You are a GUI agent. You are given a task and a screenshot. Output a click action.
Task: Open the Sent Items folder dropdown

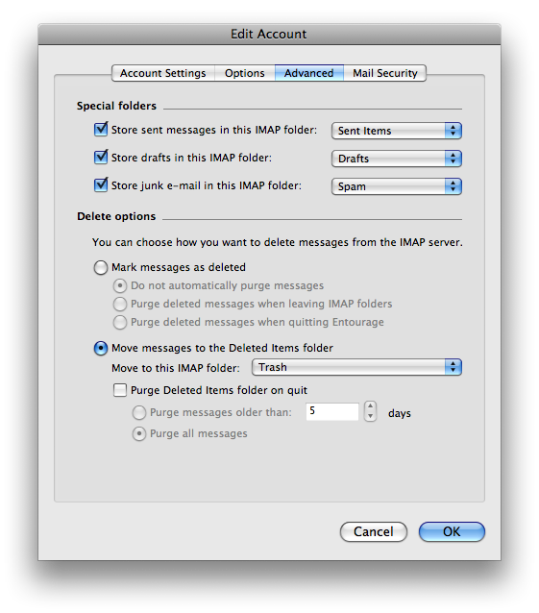(397, 131)
